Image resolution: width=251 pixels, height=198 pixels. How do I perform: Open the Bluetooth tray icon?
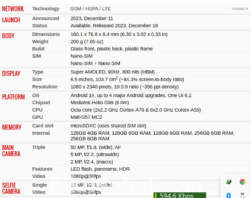pyautogui.click(x=228, y=196)
